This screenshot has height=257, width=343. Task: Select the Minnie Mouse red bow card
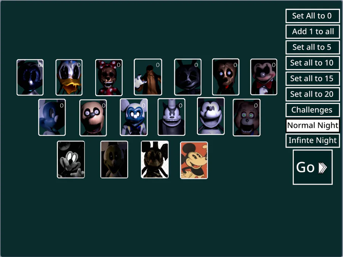pyautogui.click(x=109, y=77)
